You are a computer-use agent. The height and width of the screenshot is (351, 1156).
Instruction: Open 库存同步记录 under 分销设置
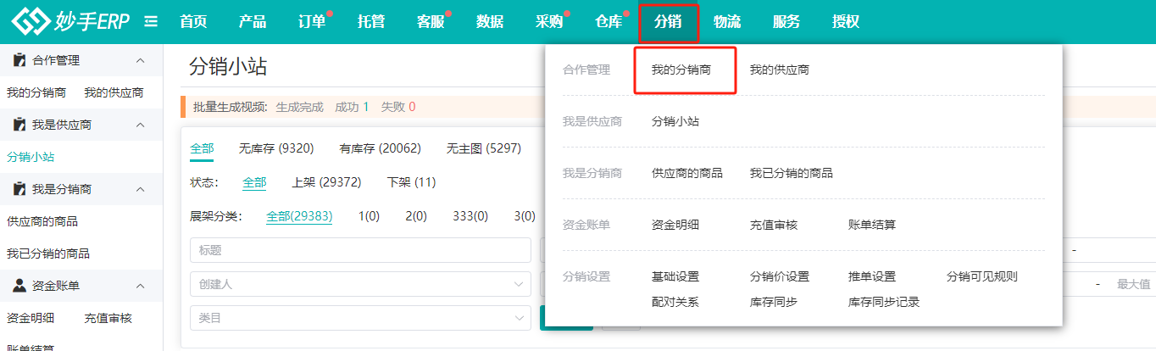click(883, 302)
